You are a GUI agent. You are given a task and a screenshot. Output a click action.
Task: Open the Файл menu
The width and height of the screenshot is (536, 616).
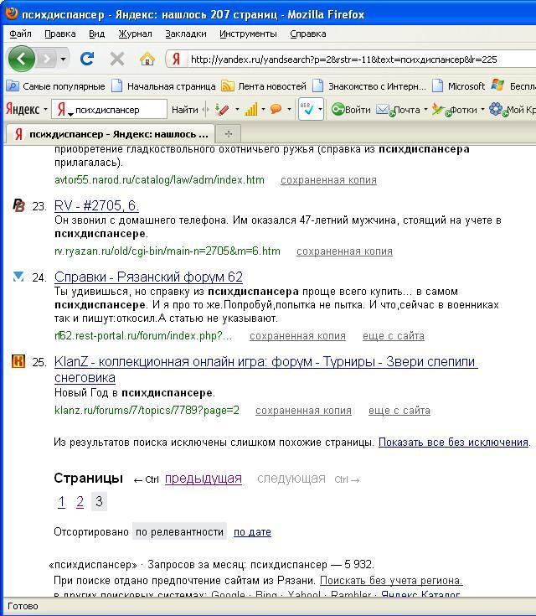click(x=20, y=34)
